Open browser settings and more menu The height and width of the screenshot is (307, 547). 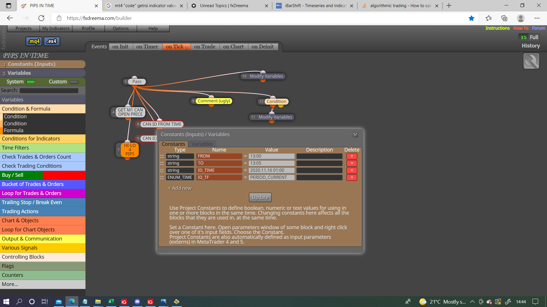pos(537,18)
